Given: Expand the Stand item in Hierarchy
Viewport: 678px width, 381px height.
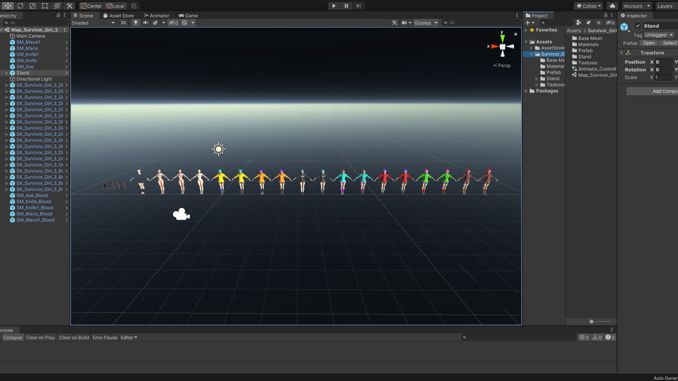Looking at the screenshot, I should coord(6,73).
